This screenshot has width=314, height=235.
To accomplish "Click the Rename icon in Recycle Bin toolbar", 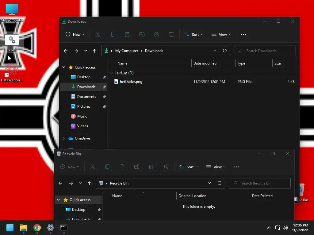I will coord(137,167).
